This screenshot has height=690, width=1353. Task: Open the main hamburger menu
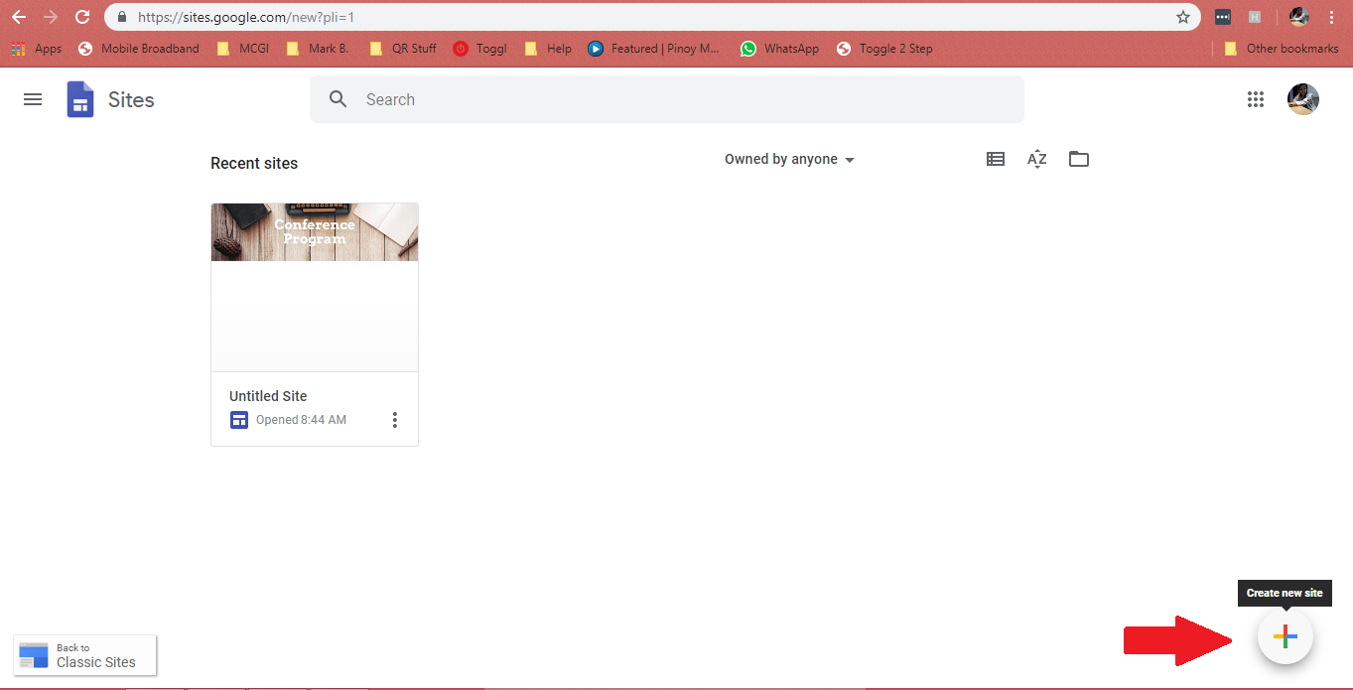(33, 99)
